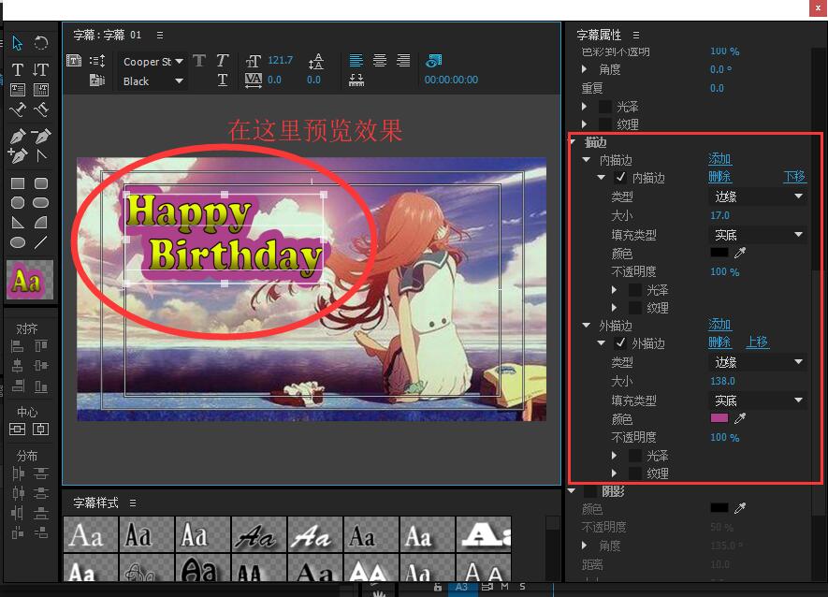Select the Convert Anchor Point tool

[40, 155]
